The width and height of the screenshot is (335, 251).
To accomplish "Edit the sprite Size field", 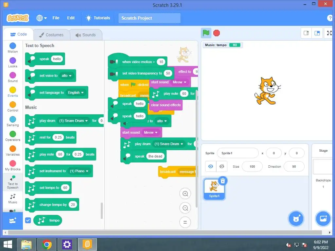I will 252,166.
